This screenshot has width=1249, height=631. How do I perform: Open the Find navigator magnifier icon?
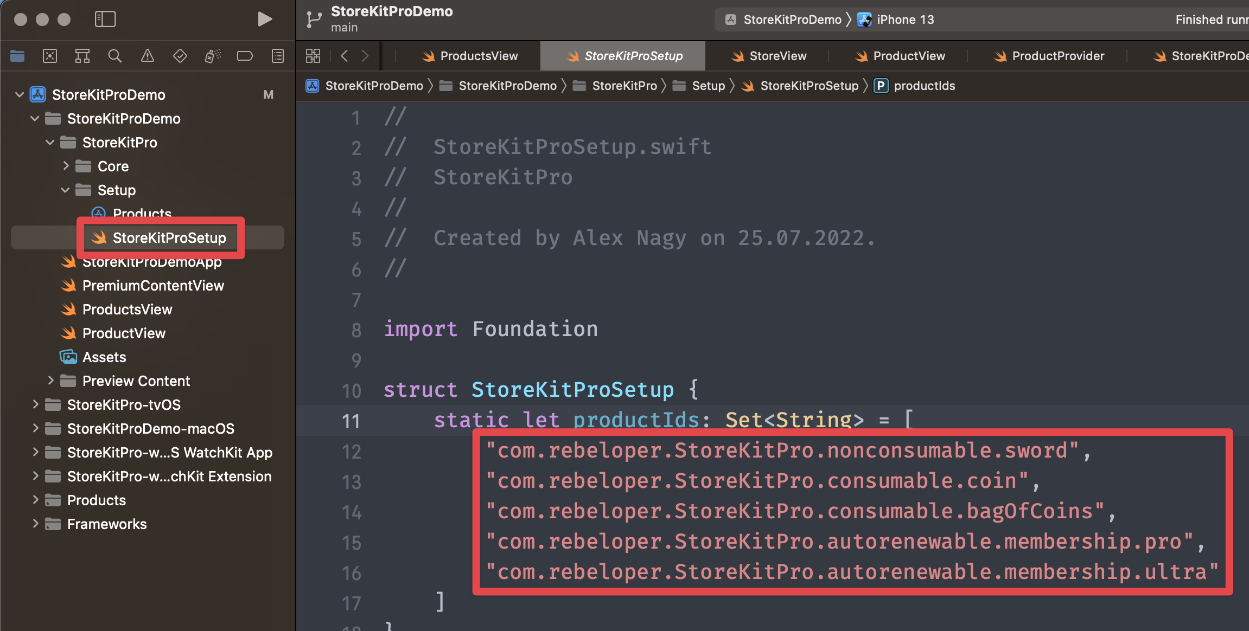point(114,56)
